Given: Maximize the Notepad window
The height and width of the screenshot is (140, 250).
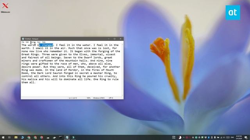Looking at the screenshot, I should click(x=114, y=39).
